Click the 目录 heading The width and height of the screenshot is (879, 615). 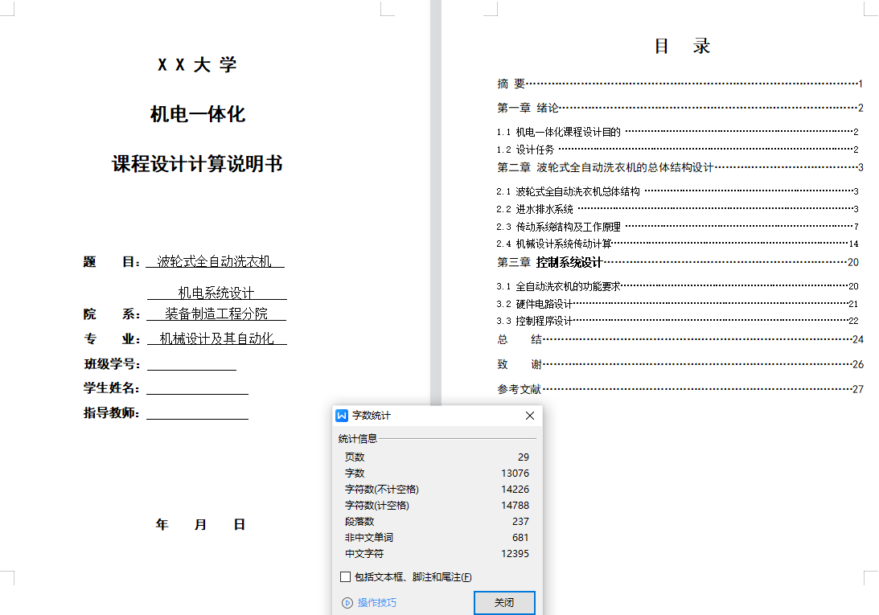682,46
